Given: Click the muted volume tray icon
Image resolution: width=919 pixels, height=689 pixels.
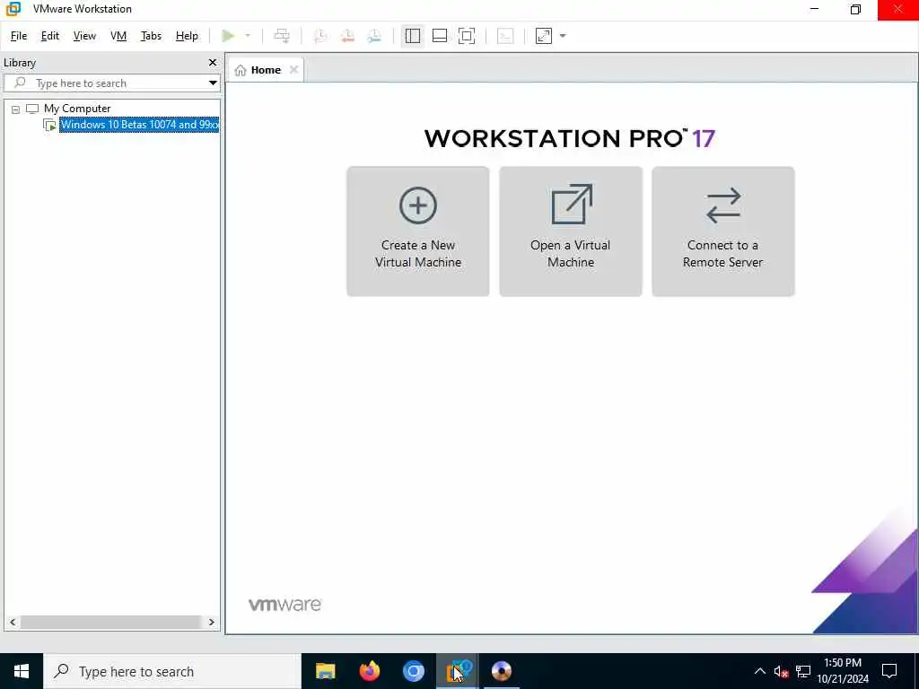Looking at the screenshot, I should click(x=781, y=672).
